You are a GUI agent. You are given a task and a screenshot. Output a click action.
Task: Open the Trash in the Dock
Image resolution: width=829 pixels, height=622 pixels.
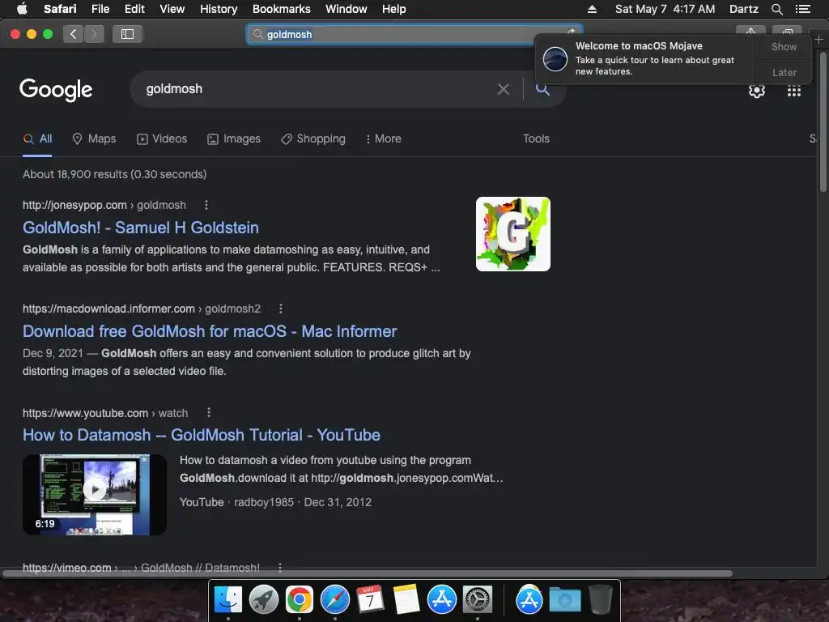click(x=600, y=600)
